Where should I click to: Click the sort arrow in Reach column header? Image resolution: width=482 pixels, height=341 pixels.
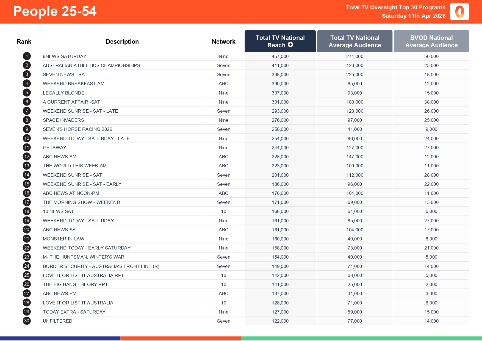290,45
